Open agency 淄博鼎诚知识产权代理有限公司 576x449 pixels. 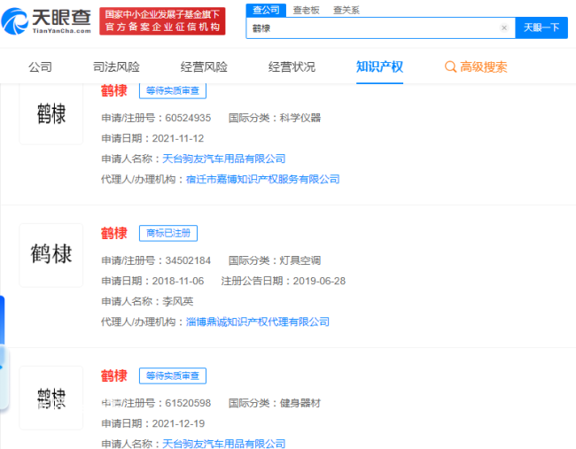[x=258, y=322]
